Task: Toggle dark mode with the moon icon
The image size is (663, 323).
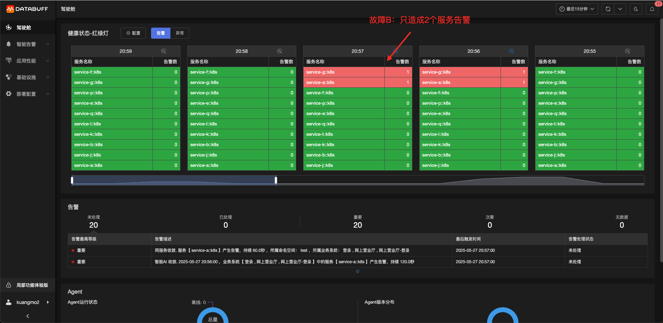Action: click(636, 9)
